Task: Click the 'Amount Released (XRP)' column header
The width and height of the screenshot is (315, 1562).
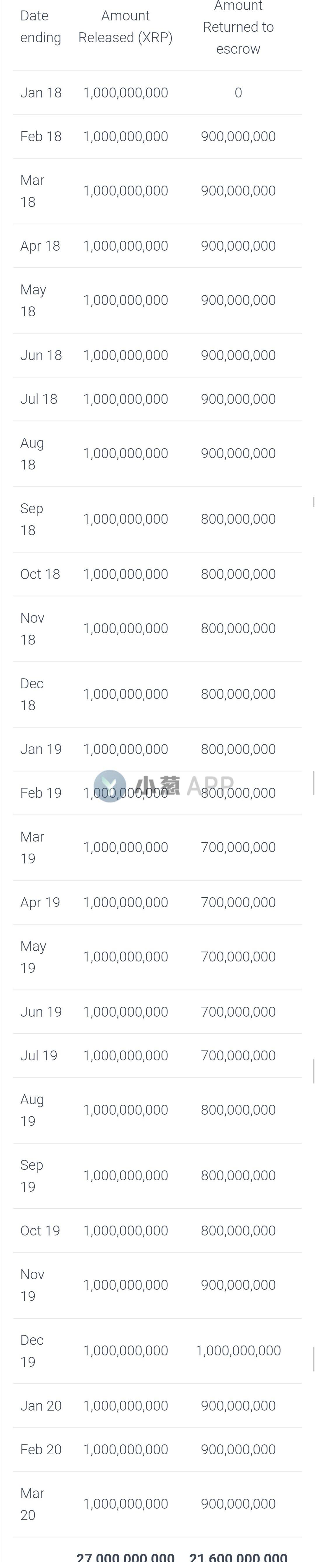Action: tap(125, 27)
